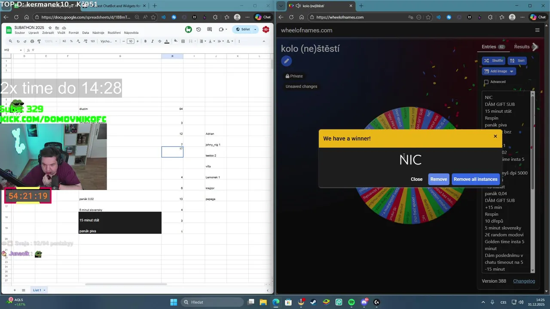550x309 pixels.
Task: Toggle italic formatting
Action: click(x=152, y=41)
